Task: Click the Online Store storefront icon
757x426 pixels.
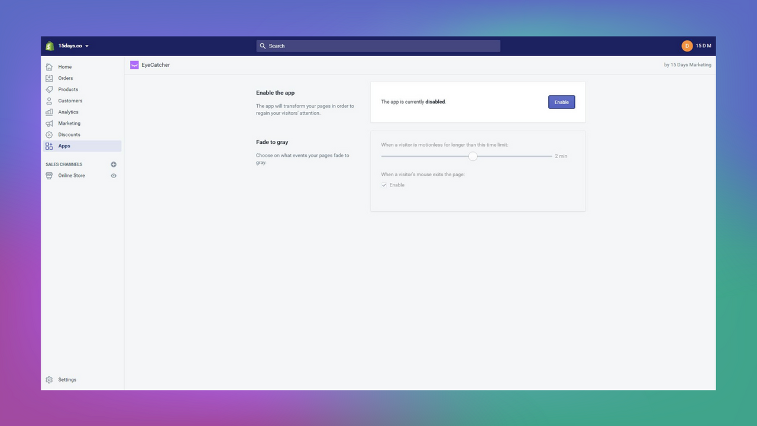Action: pos(49,176)
